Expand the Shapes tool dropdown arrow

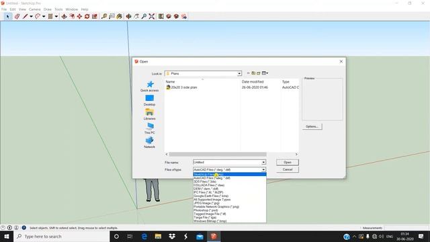coord(56,16)
